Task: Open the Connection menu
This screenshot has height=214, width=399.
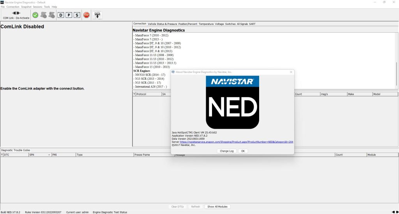Action: pos(13,7)
